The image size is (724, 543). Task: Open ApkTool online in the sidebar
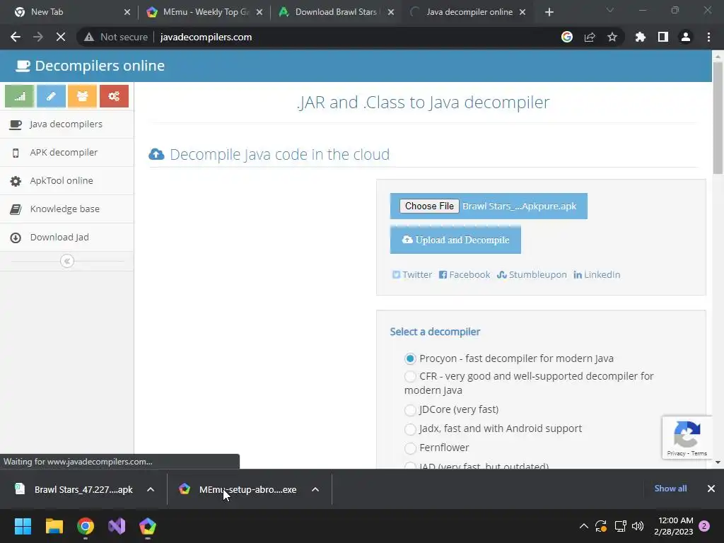coord(67,180)
